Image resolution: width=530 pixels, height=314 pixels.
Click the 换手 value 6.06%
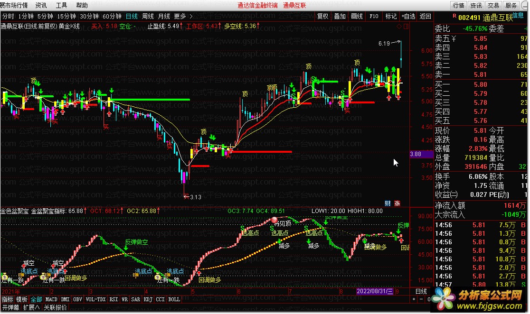(x=478, y=176)
